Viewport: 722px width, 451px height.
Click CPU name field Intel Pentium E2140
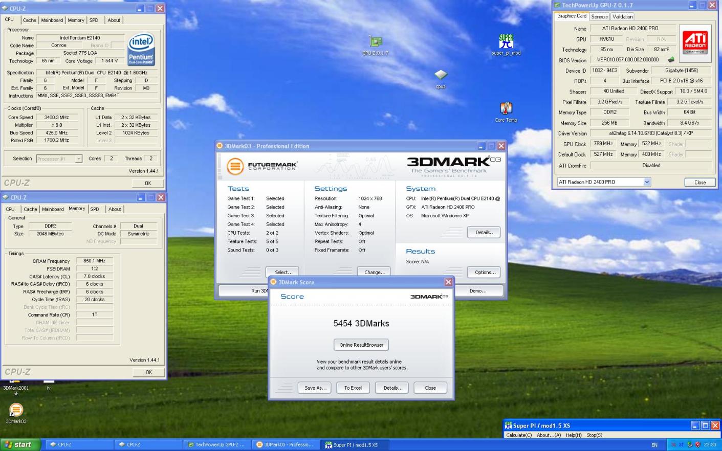point(80,38)
